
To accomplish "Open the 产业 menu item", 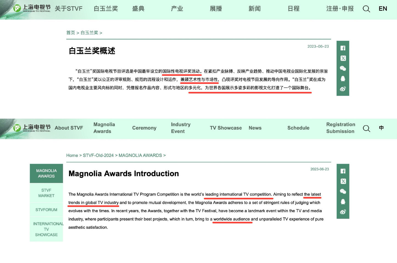I will click(177, 9).
